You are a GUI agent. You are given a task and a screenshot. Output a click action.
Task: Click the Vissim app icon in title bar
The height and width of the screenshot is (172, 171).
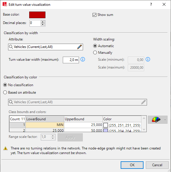point(5,4)
